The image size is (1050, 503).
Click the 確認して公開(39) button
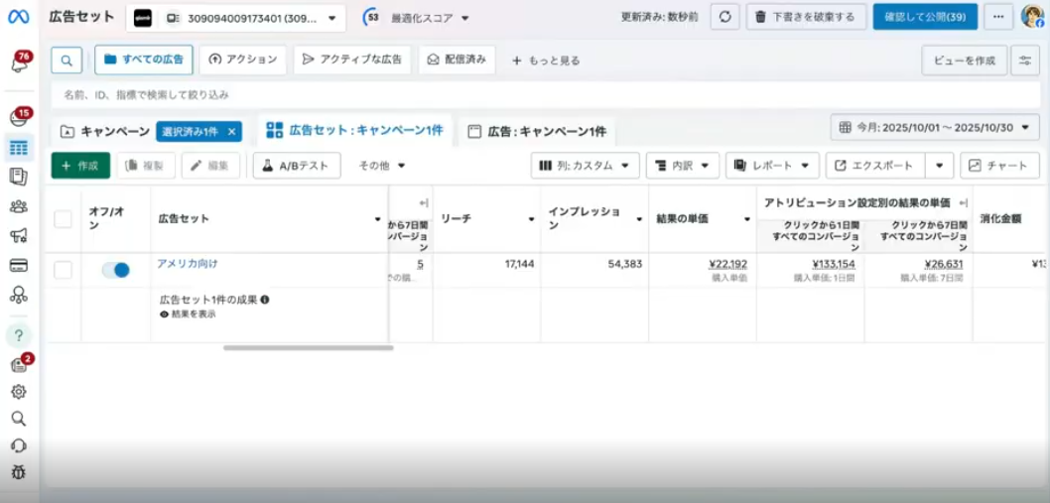coord(925,17)
